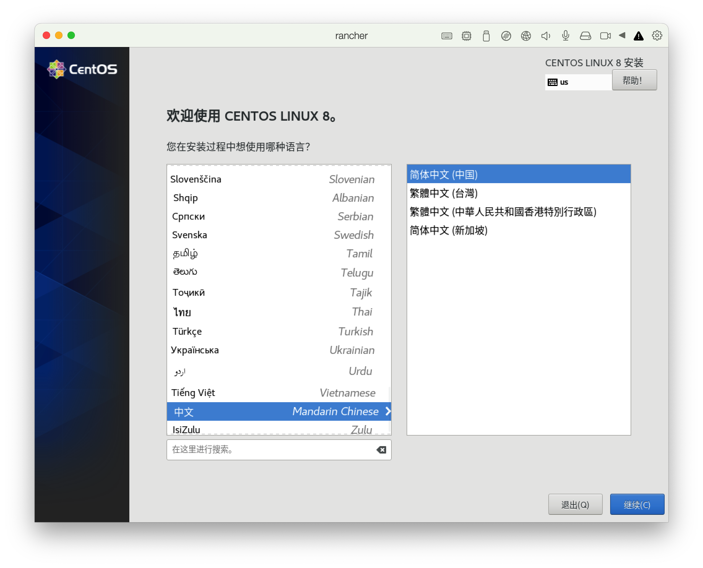703x568 pixels.
Task: Clear search with backspace icon
Action: [381, 450]
